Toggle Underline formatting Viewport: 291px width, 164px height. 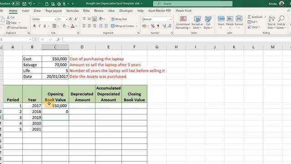(x=45, y=26)
